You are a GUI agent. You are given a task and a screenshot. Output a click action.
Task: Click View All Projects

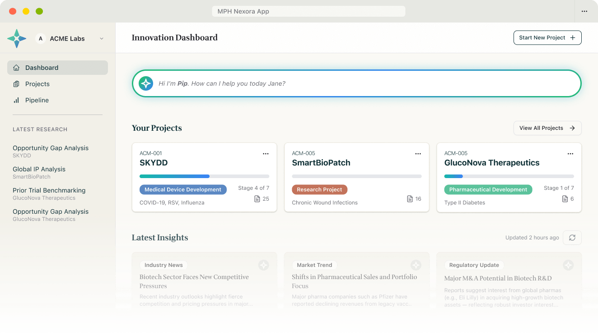coord(547,128)
